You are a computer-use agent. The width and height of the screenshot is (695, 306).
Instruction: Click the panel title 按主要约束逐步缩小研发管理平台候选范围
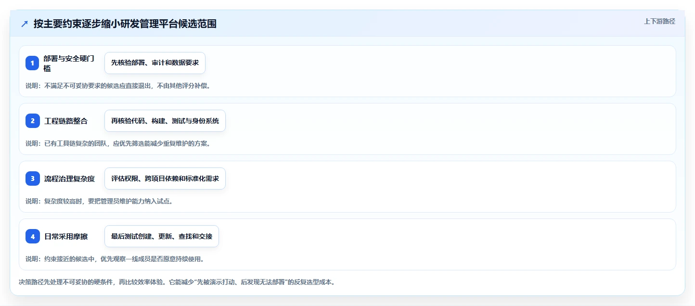125,24
